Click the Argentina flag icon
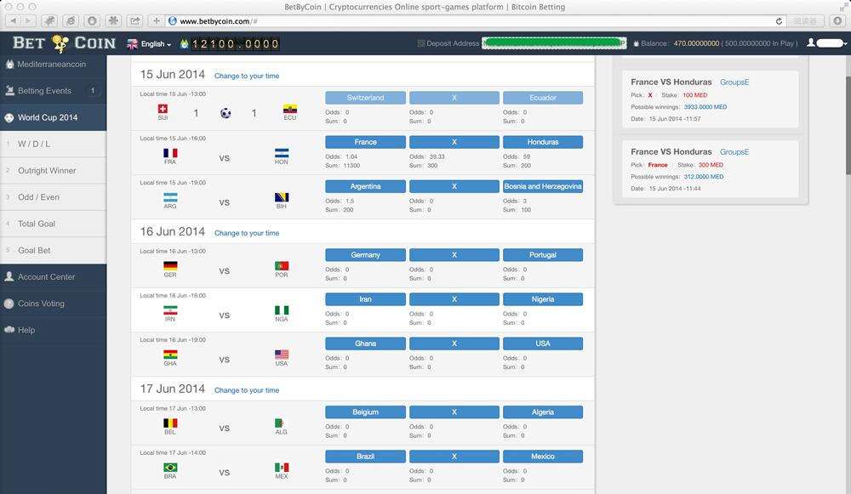 (x=170, y=197)
